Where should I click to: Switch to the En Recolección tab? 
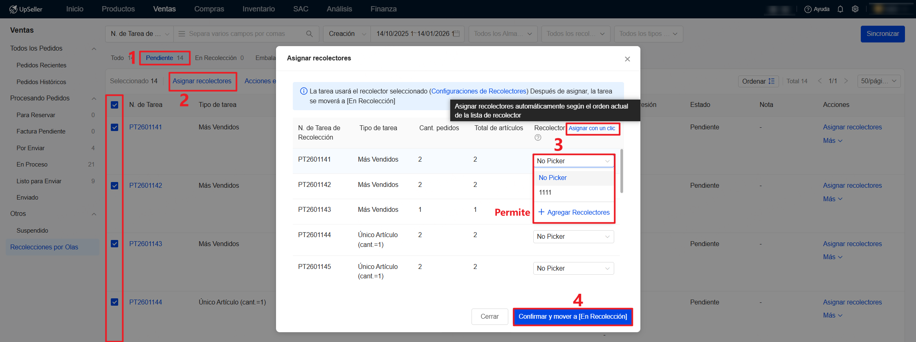[x=219, y=58]
